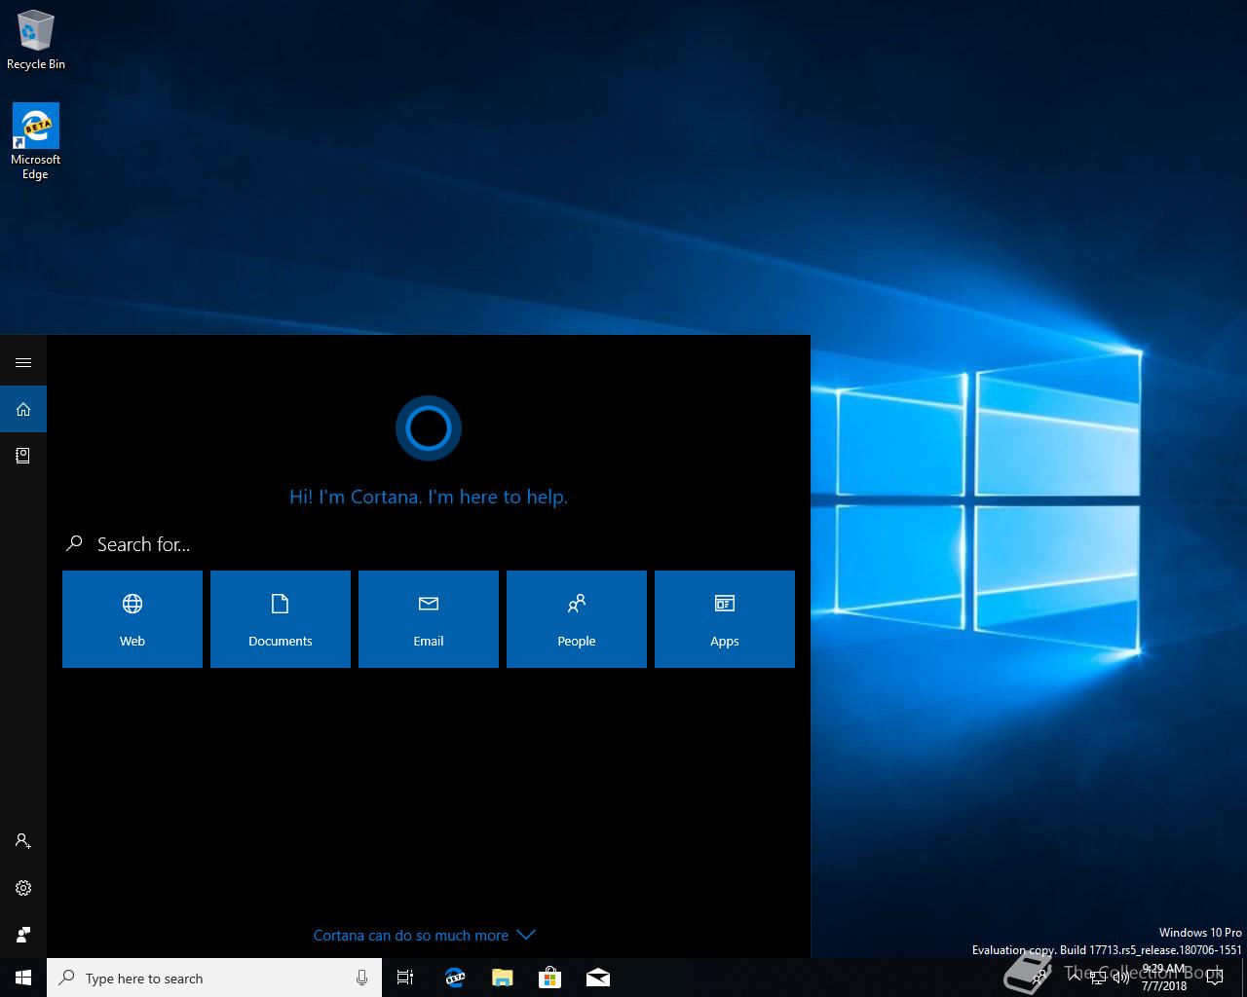Expand the Cortana hamburger menu
Screen dimensions: 1247x997
point(23,362)
